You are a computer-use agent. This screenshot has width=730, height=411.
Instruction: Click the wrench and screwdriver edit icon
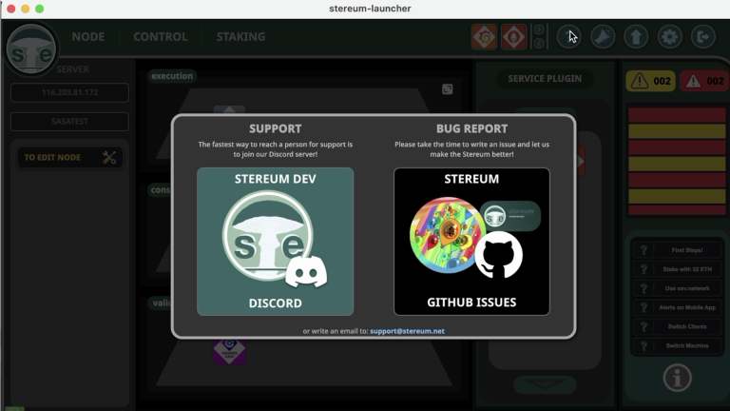pyautogui.click(x=109, y=158)
